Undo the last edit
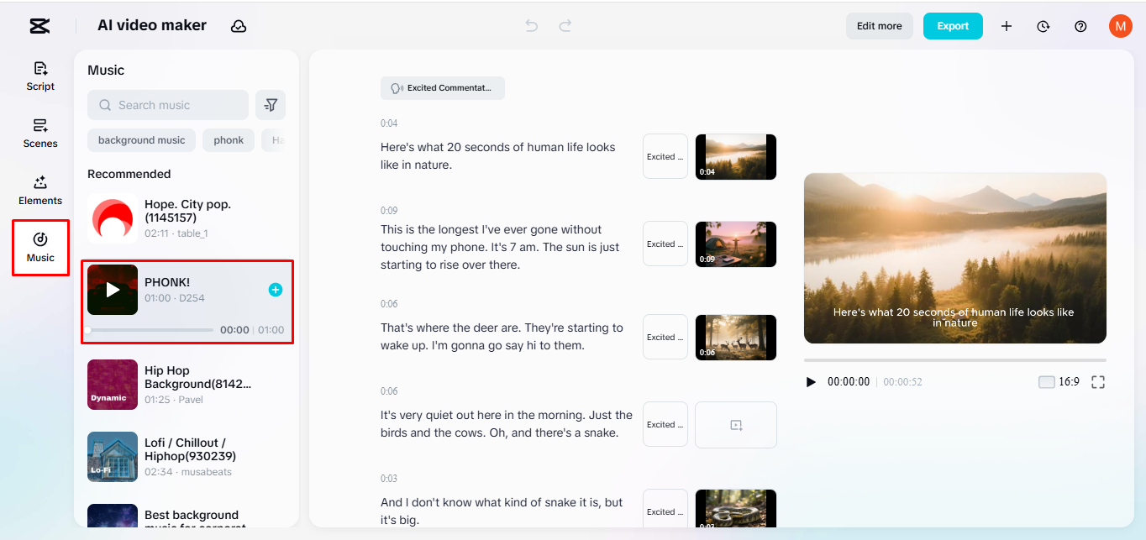The width and height of the screenshot is (1146, 540). (x=531, y=26)
